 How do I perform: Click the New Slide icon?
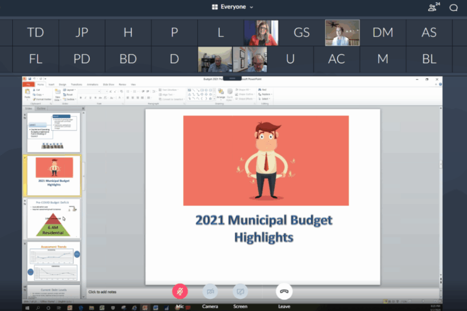pos(58,93)
